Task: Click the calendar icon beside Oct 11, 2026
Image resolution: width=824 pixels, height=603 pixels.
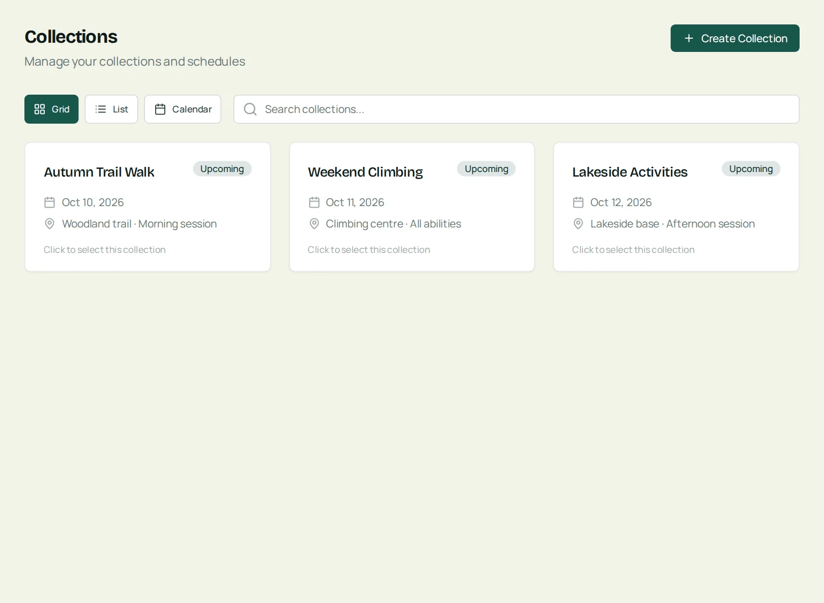Action: 314,203
